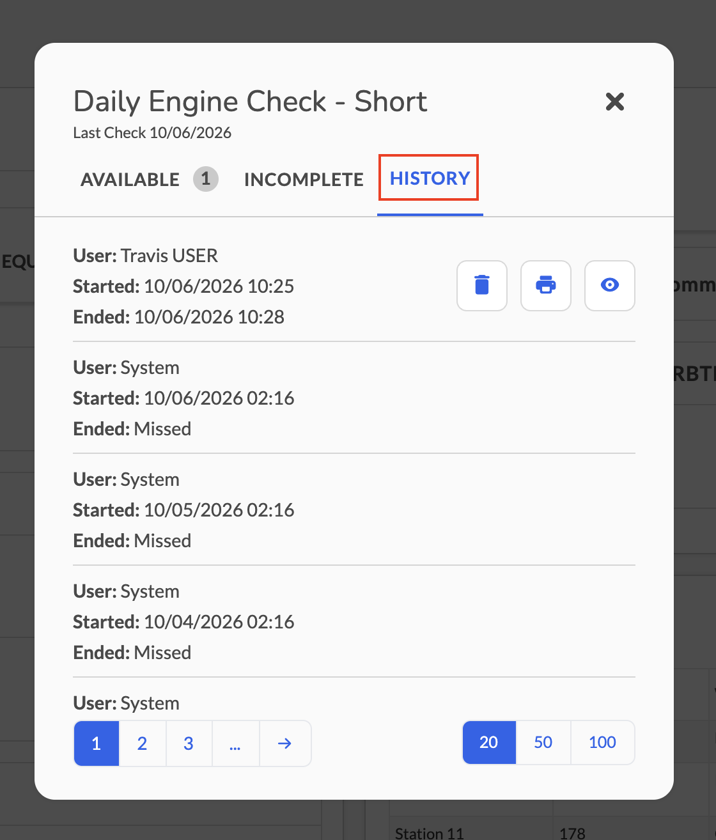
Task: Select missed check started 10/06/2026 02:16
Action: (354, 398)
